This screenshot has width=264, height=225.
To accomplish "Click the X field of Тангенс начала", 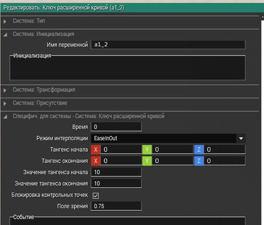I will (121, 149).
